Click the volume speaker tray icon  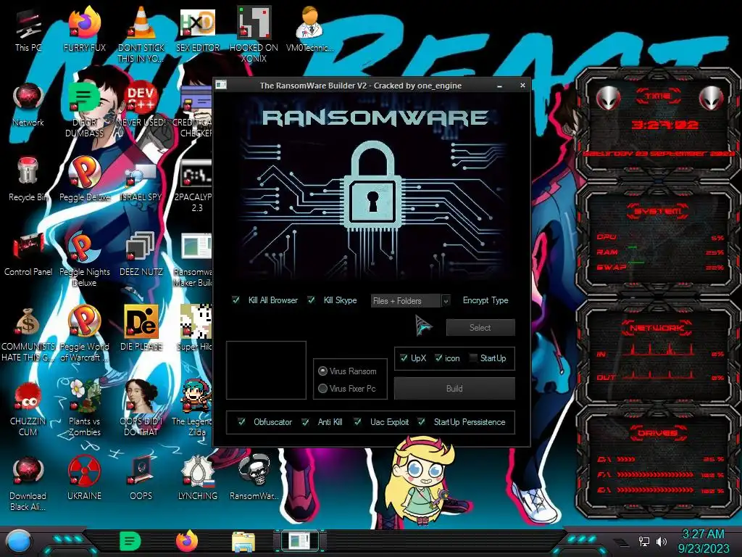(x=661, y=541)
